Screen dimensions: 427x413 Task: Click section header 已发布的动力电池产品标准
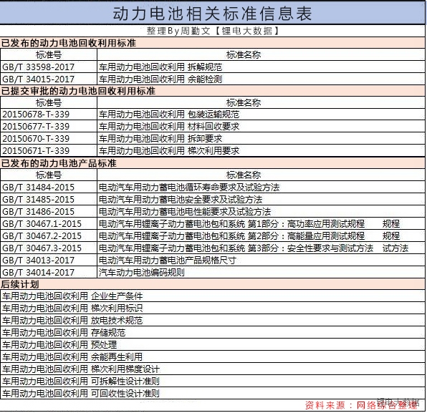[x=212, y=163]
